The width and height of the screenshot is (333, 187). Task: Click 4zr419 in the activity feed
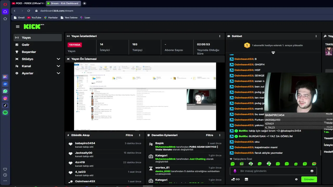[x=80, y=162]
